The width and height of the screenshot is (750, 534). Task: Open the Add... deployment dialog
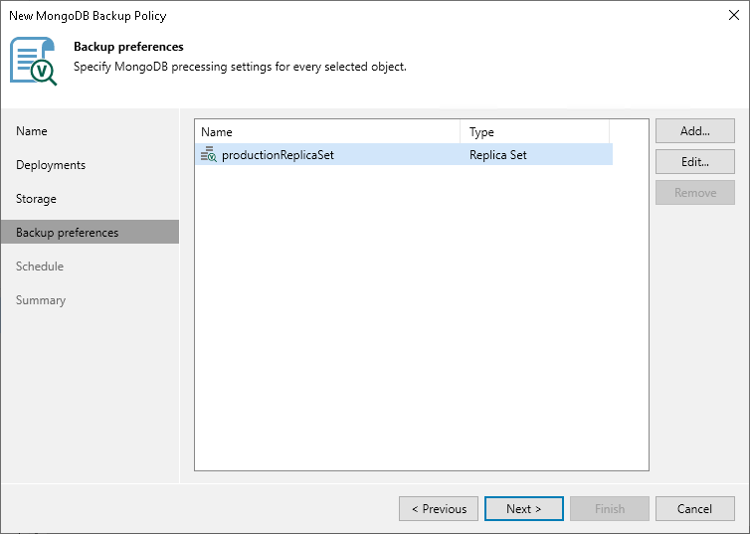point(695,131)
